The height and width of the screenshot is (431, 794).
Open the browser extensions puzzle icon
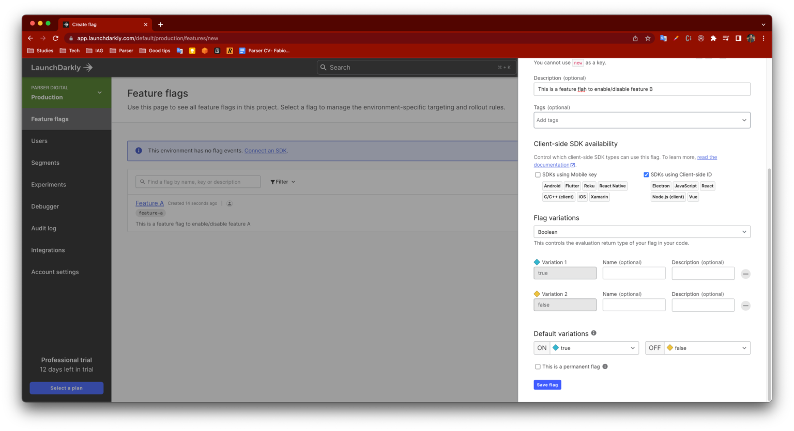coord(713,38)
